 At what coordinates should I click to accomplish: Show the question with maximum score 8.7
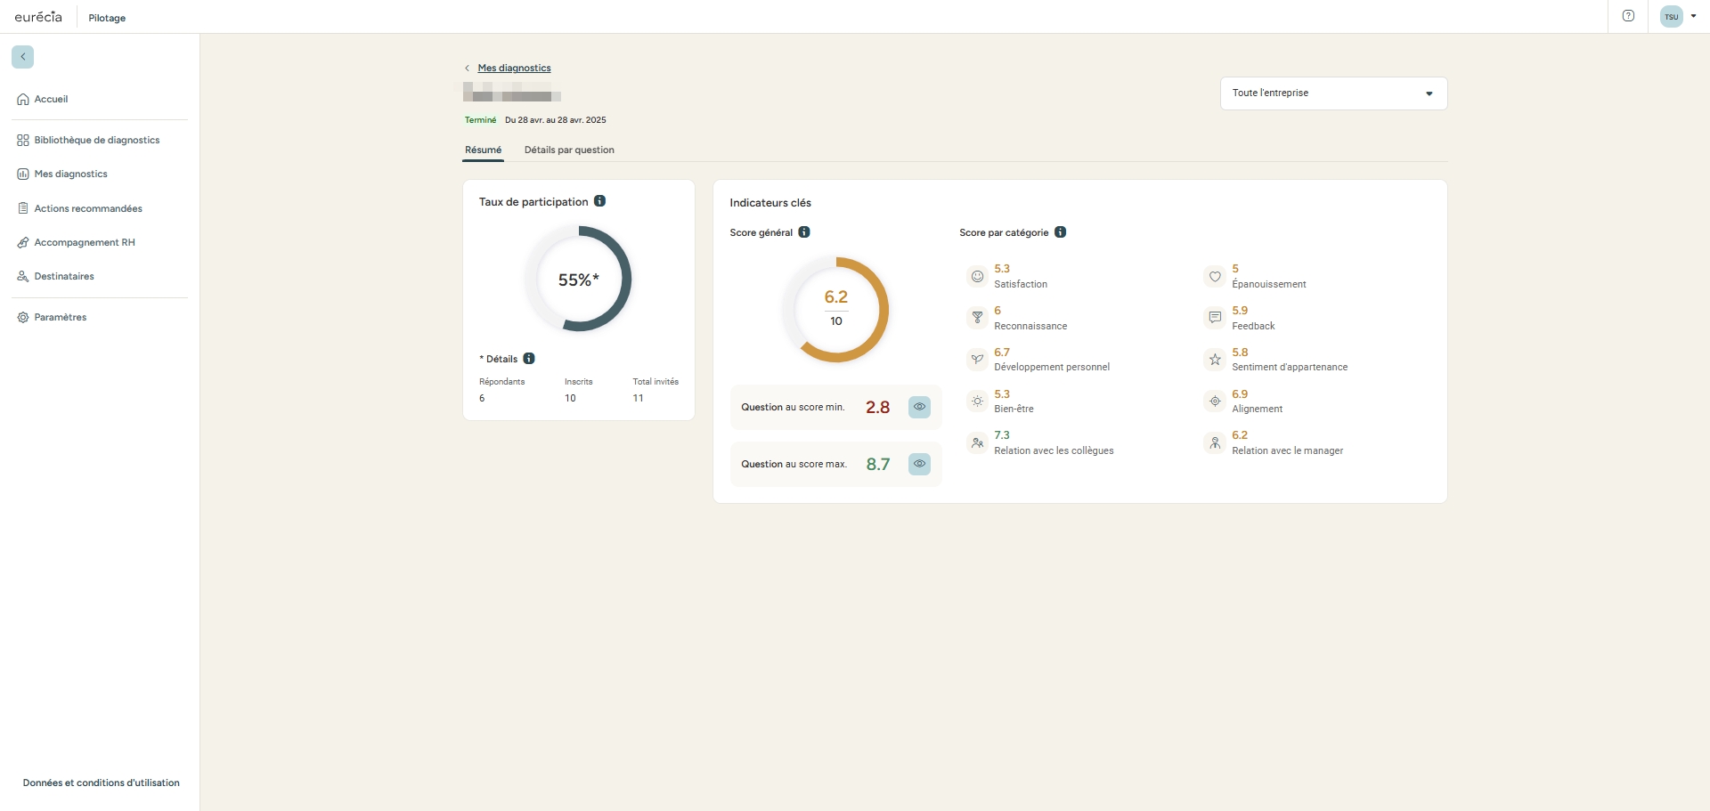(x=919, y=464)
